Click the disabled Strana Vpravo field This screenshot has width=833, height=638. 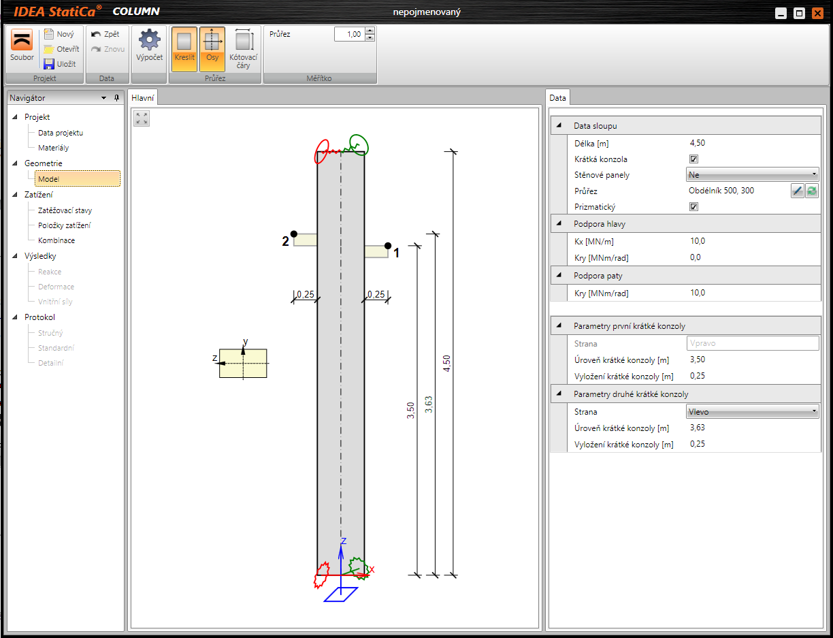point(753,344)
